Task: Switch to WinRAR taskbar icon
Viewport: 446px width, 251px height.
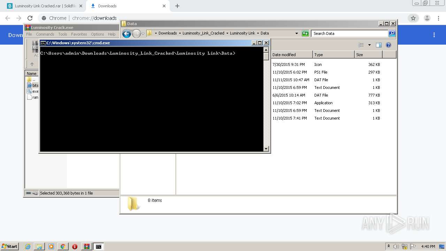Action: click(86, 246)
